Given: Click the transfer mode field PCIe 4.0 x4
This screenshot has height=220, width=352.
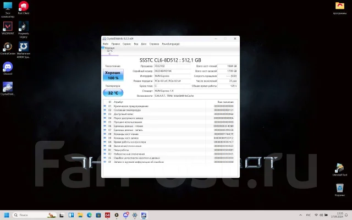Looking at the screenshot, I should click(x=172, y=81).
